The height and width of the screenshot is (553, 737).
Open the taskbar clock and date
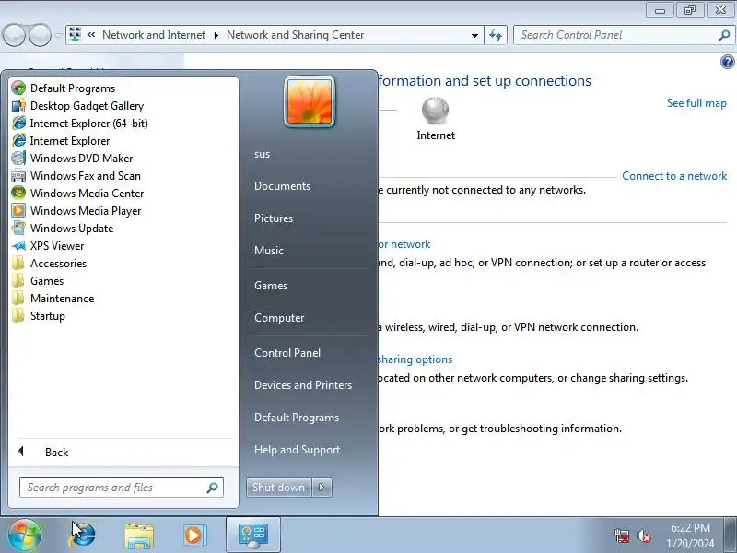(690, 535)
